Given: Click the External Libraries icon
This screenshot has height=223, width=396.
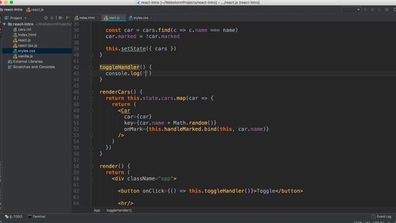Looking at the screenshot, I should coord(10,61).
